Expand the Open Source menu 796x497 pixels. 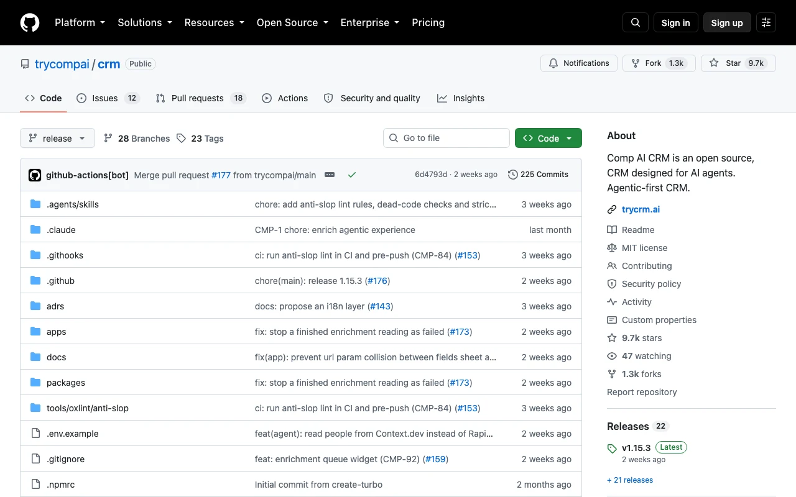292,22
